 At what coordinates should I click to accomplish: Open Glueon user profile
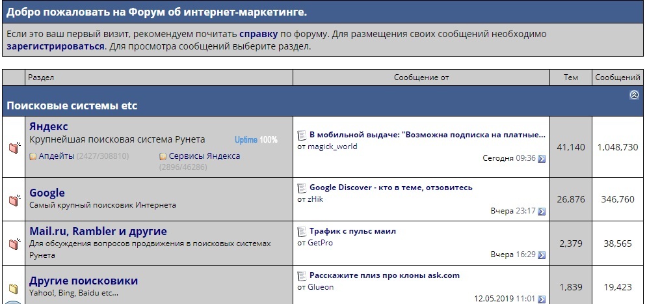(x=321, y=287)
